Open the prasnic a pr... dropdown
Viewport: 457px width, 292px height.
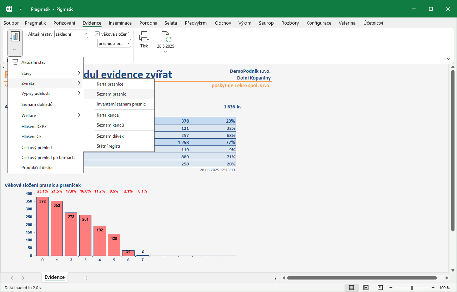[114, 43]
